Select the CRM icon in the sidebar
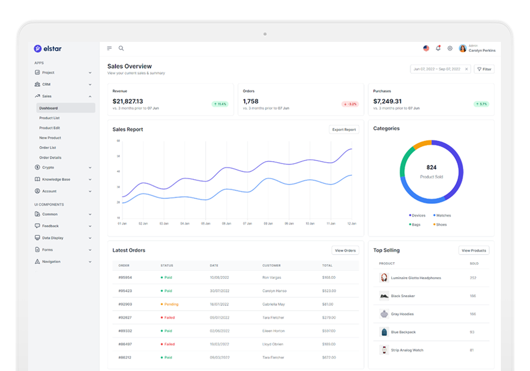Screen dimensions: 530x371 [37, 84]
